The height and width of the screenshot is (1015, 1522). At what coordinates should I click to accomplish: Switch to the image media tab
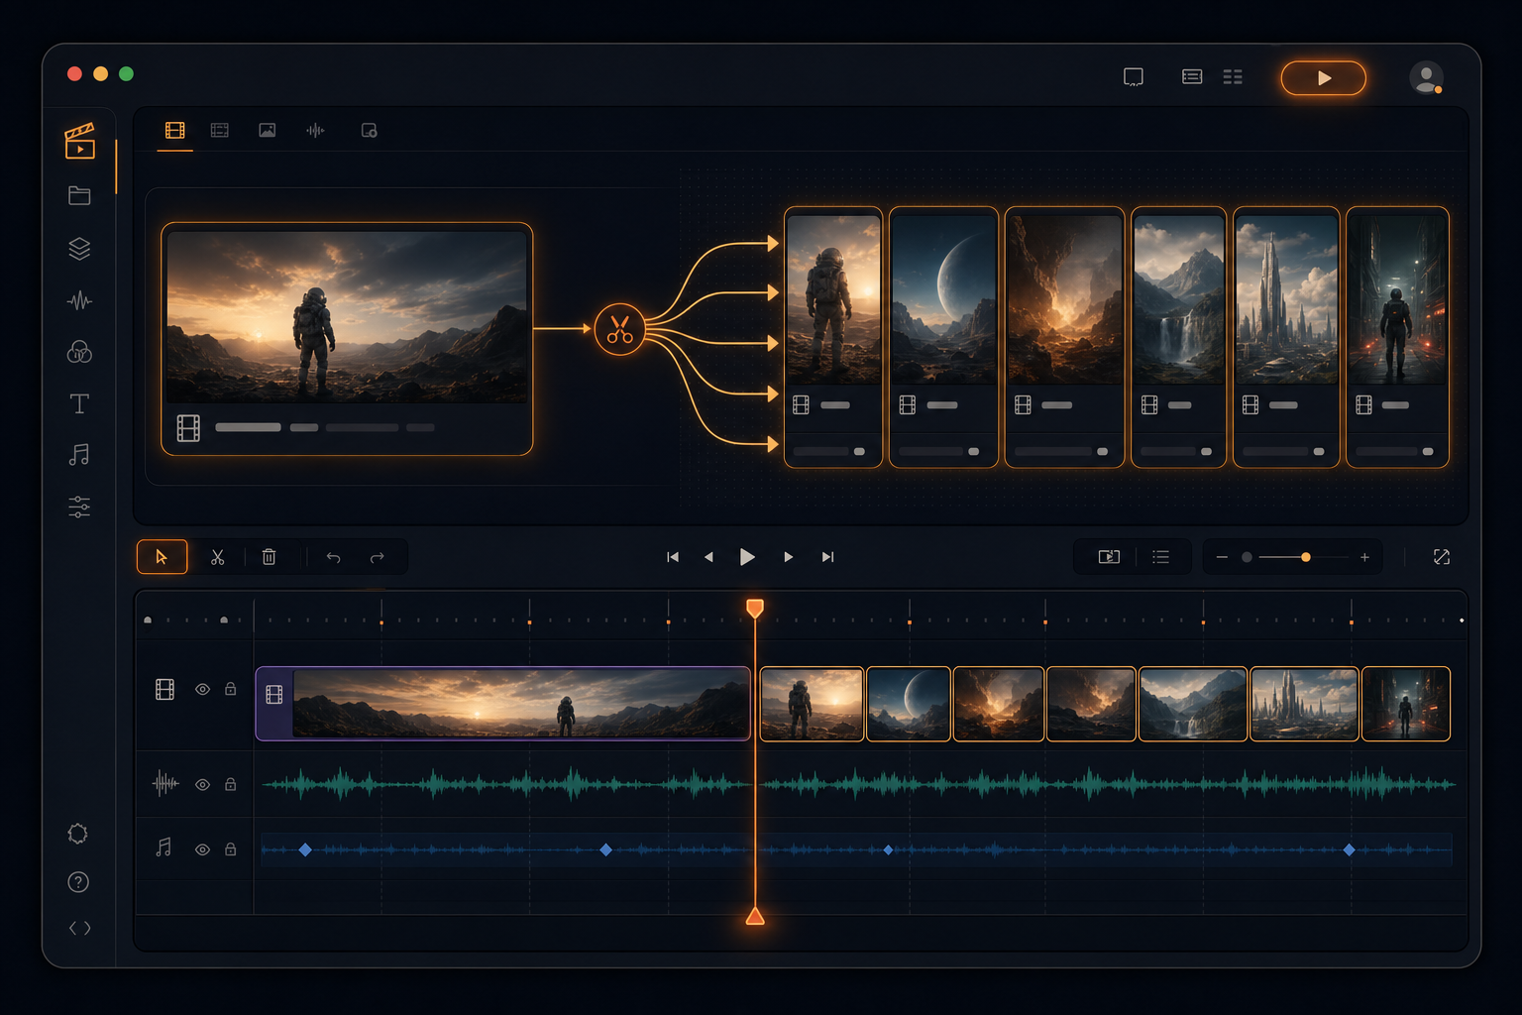click(268, 130)
